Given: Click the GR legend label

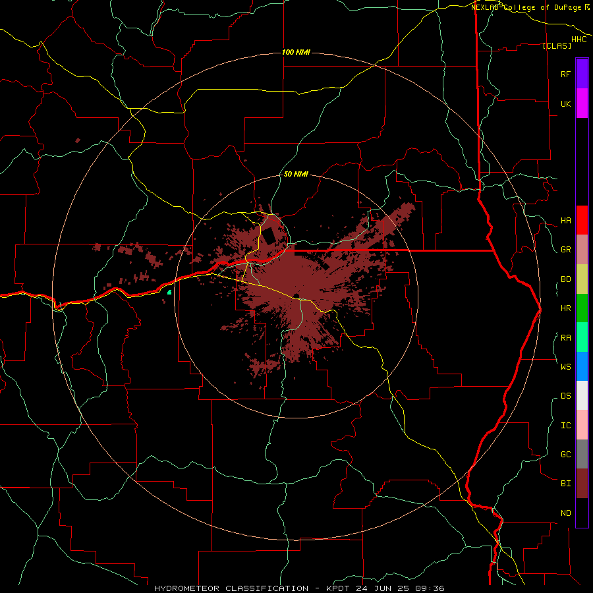Looking at the screenshot, I should coord(565,250).
